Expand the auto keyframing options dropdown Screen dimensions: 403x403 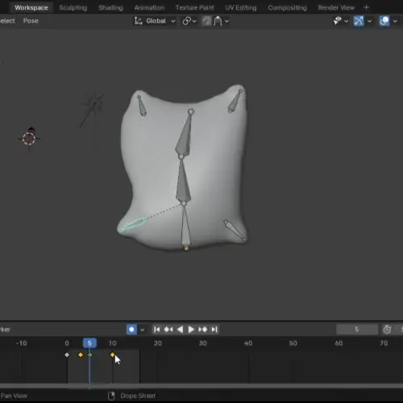(142, 330)
